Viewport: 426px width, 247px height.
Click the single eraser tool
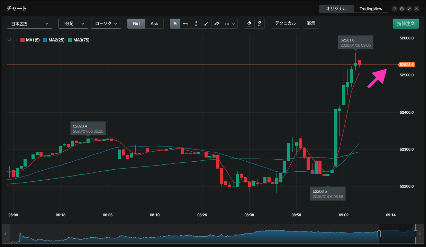(249, 23)
